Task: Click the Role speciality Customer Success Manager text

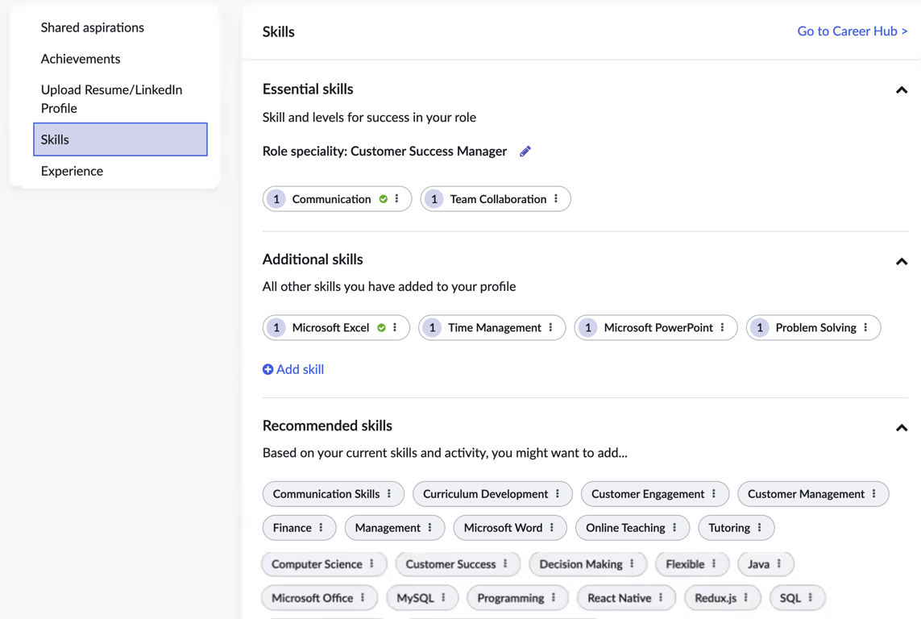Action: click(x=384, y=152)
